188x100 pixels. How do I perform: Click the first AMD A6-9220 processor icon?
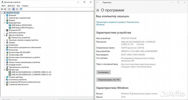coord(10,72)
